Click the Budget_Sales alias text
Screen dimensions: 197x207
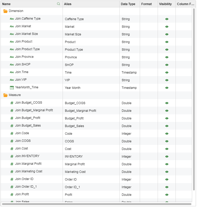pos(74,126)
